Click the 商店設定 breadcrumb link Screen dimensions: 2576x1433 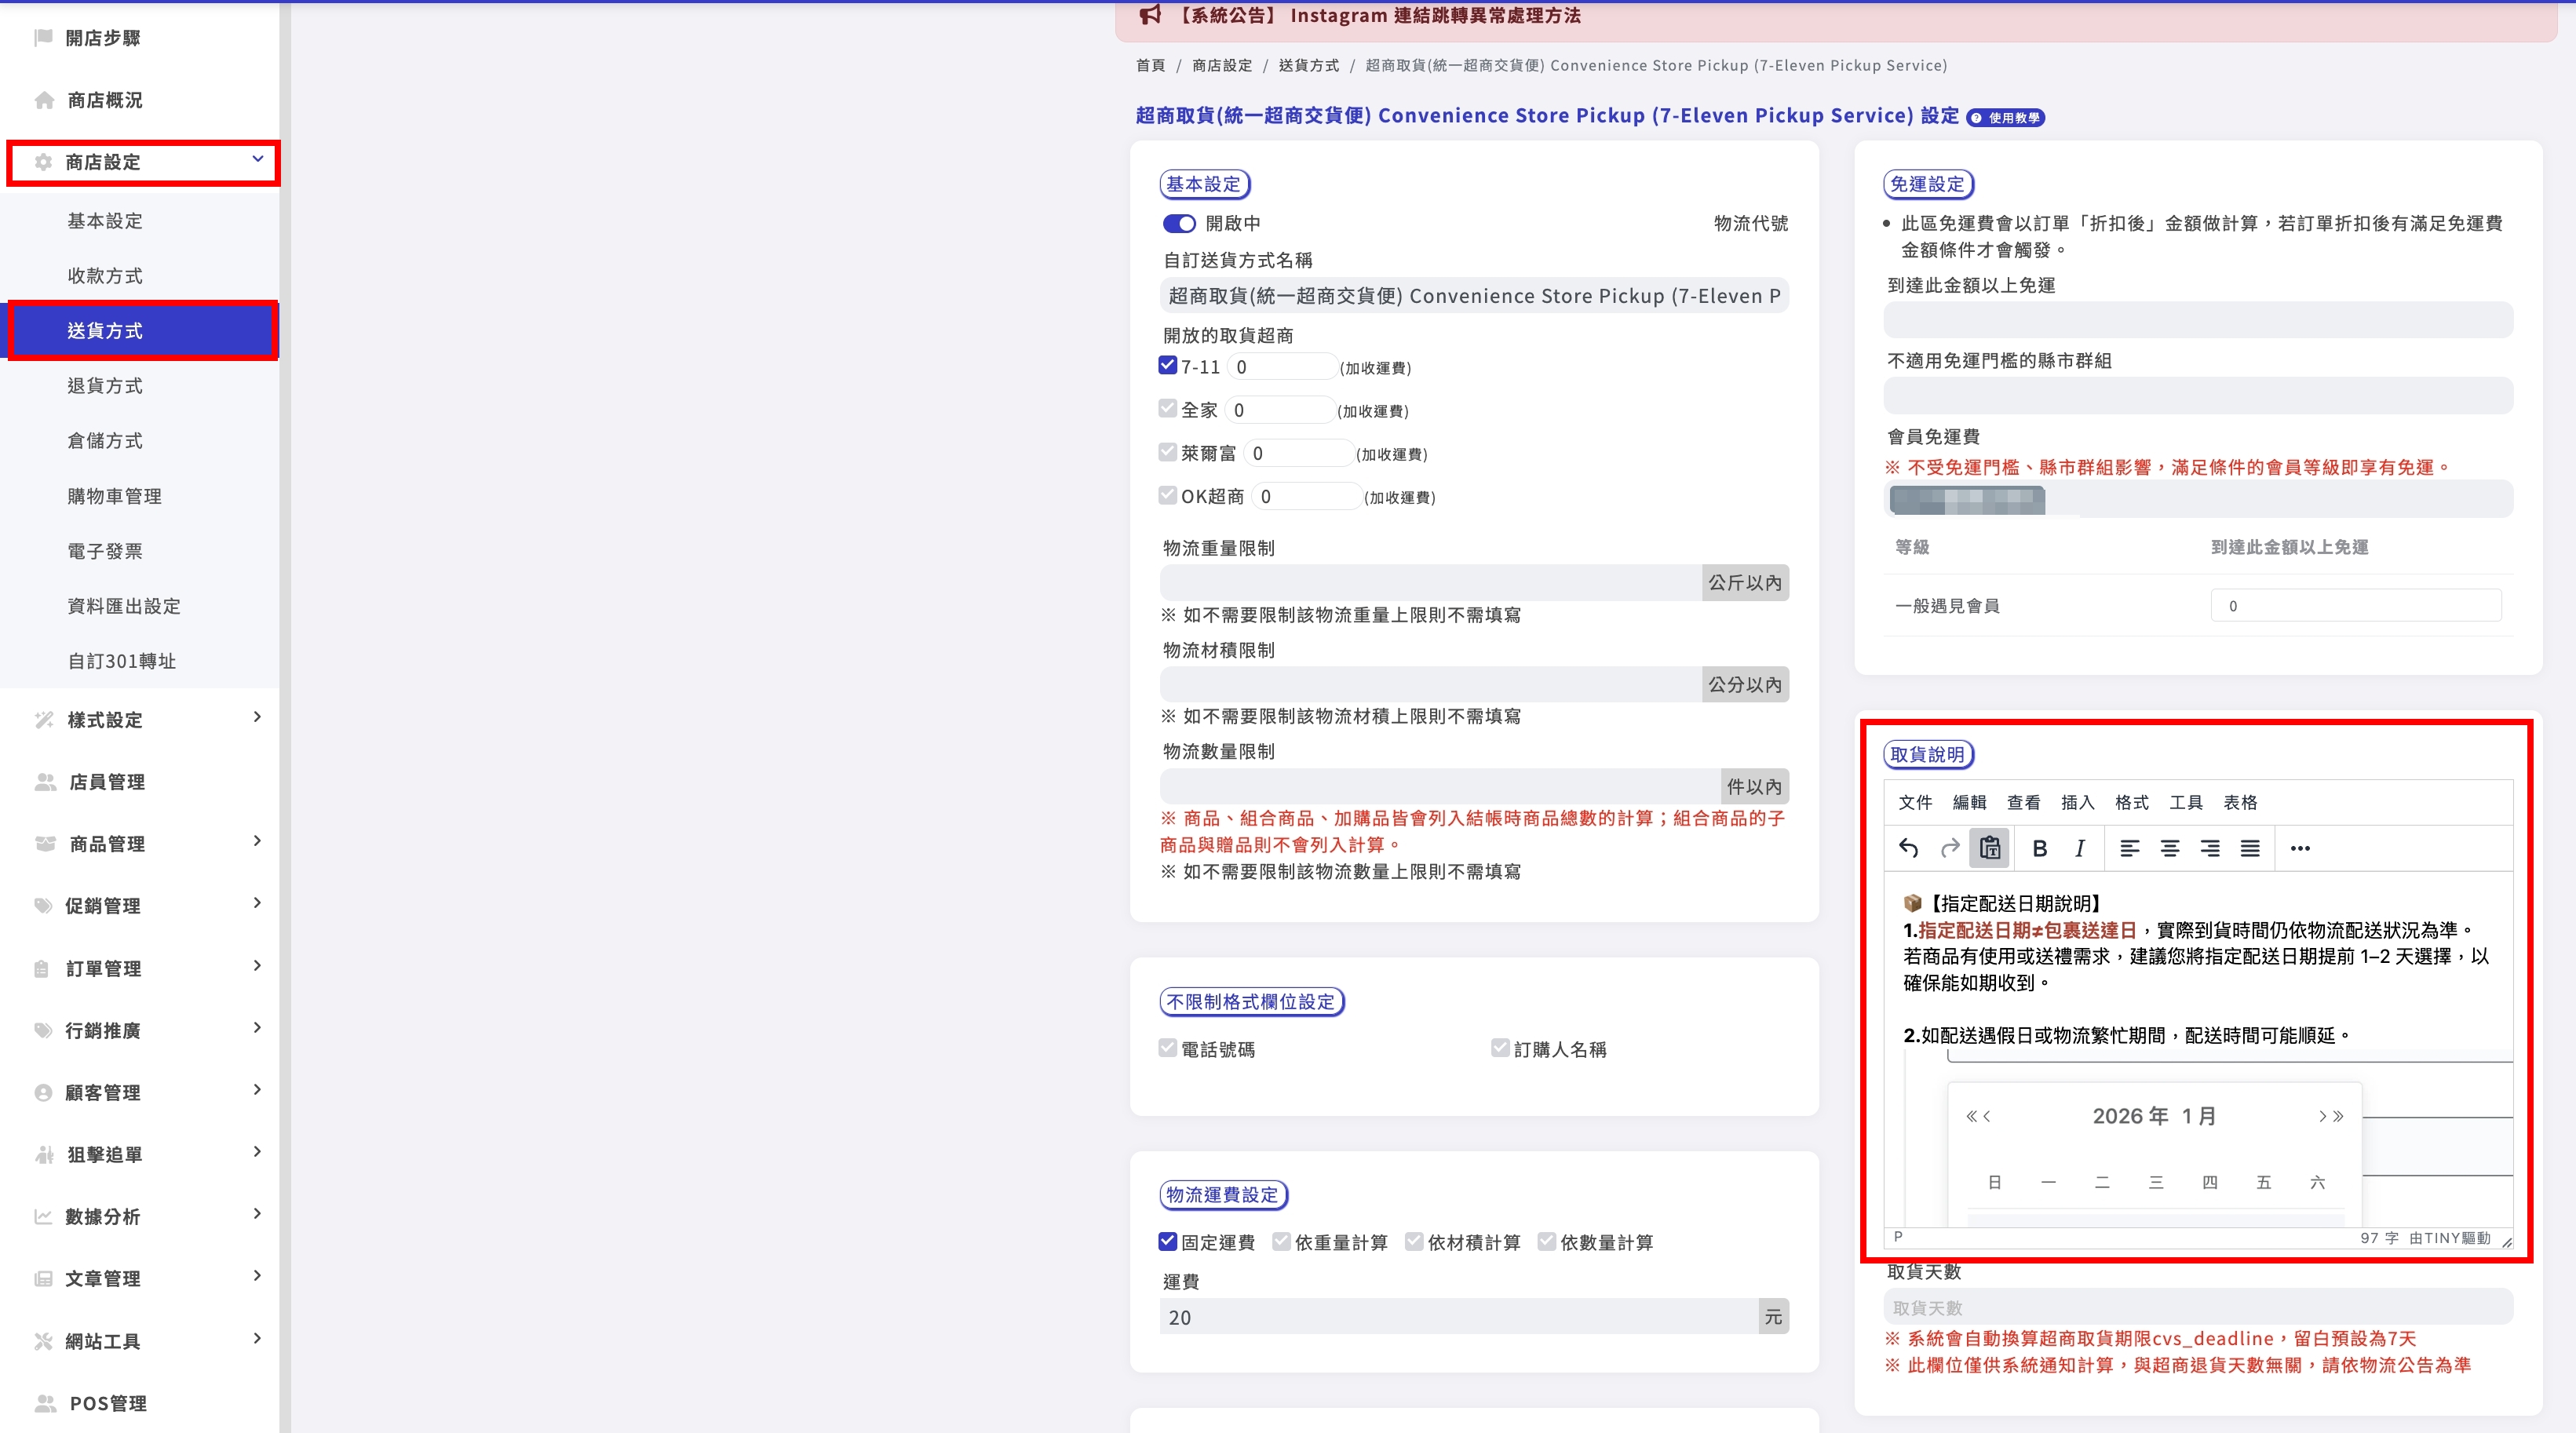click(1221, 65)
